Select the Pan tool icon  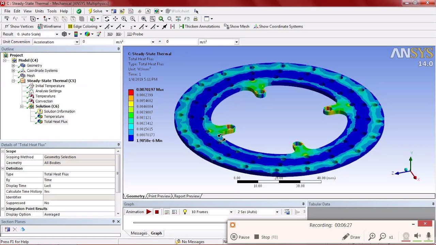point(115,19)
